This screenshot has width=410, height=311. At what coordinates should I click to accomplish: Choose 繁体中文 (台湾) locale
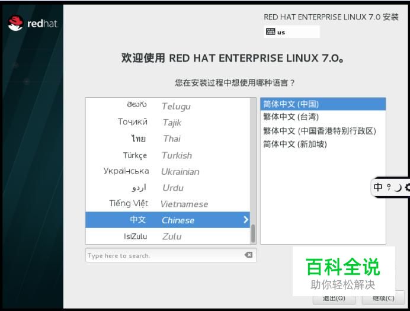[x=323, y=117]
